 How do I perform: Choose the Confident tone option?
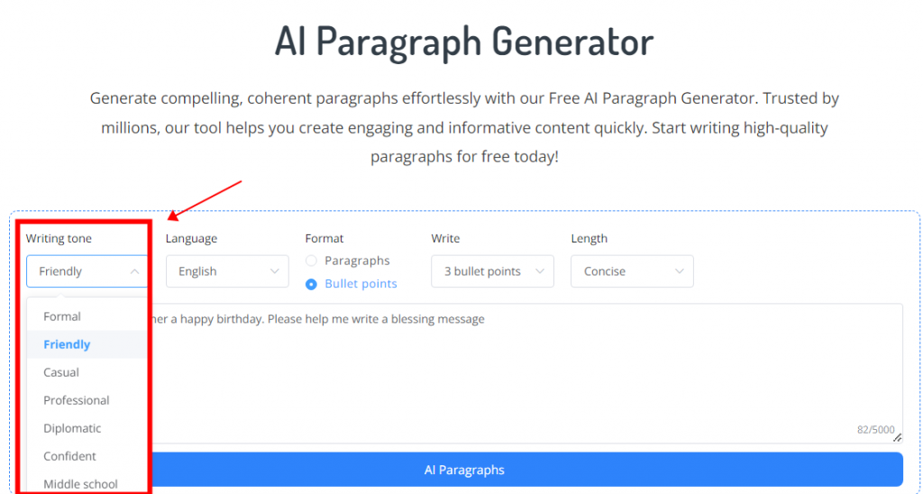69,456
